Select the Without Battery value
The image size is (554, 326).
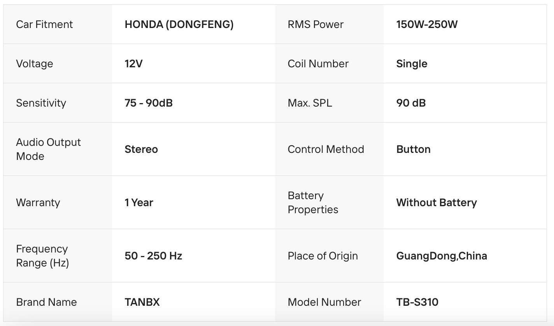(x=436, y=203)
